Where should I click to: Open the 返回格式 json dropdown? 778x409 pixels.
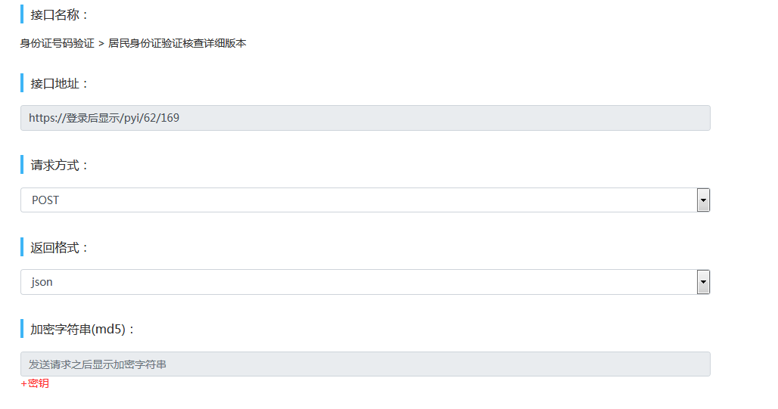(x=358, y=282)
